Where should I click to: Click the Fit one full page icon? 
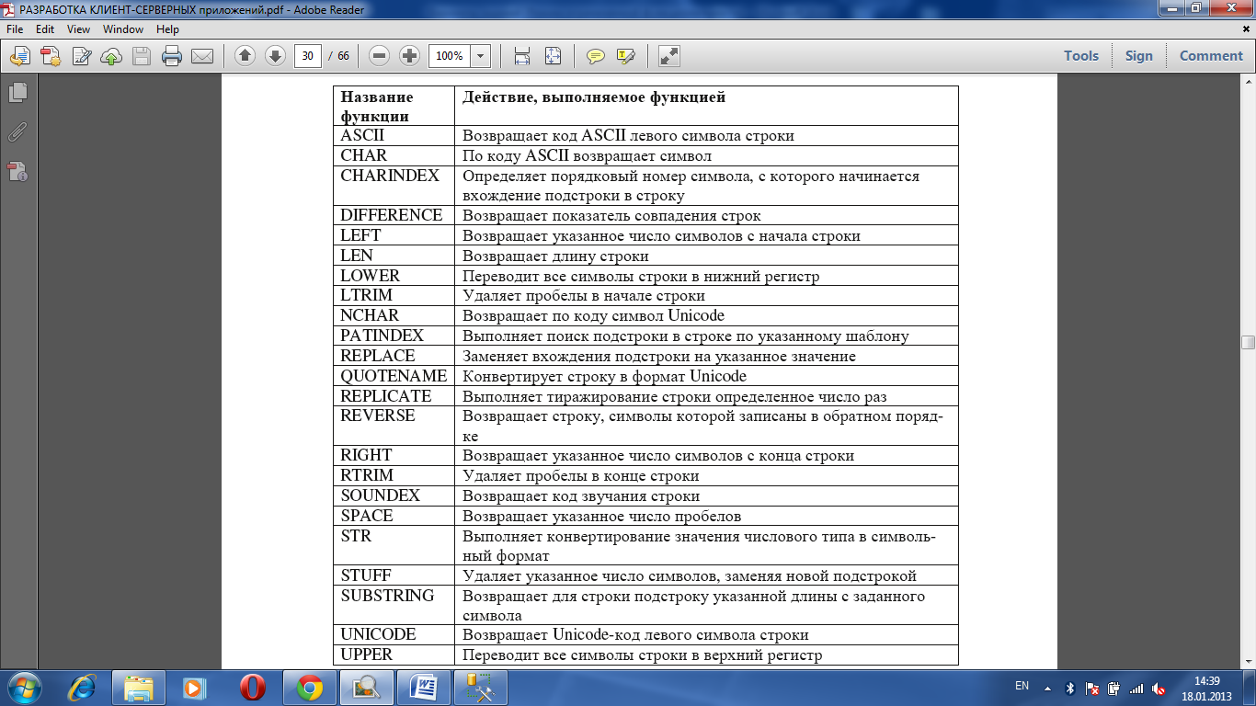[x=553, y=56]
